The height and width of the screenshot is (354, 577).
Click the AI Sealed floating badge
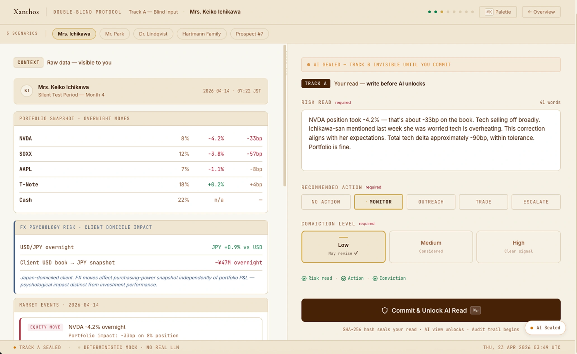click(x=545, y=328)
